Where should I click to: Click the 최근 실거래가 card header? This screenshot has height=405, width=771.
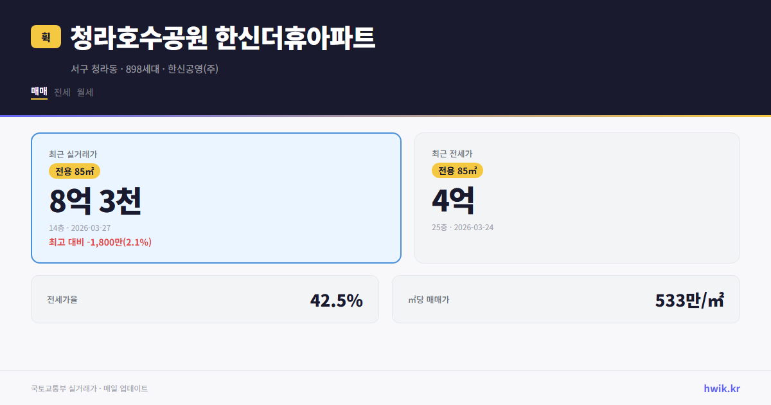[x=72, y=154]
